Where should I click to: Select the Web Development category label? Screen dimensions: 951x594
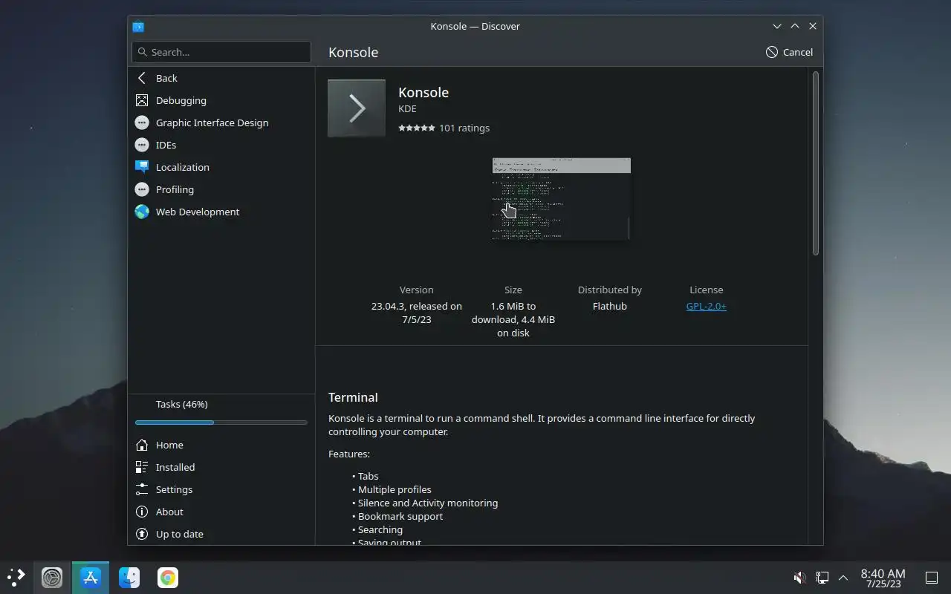pyautogui.click(x=198, y=212)
